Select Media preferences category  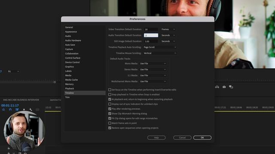68,75
